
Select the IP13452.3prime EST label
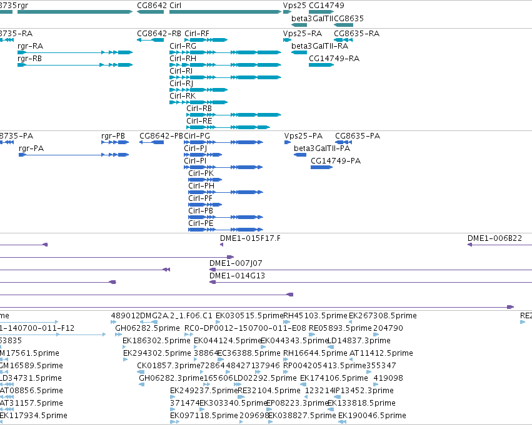(x=364, y=391)
